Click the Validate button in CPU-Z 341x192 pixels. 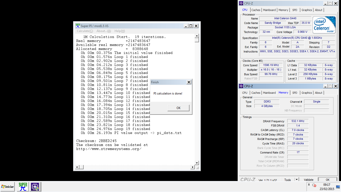point(309,180)
